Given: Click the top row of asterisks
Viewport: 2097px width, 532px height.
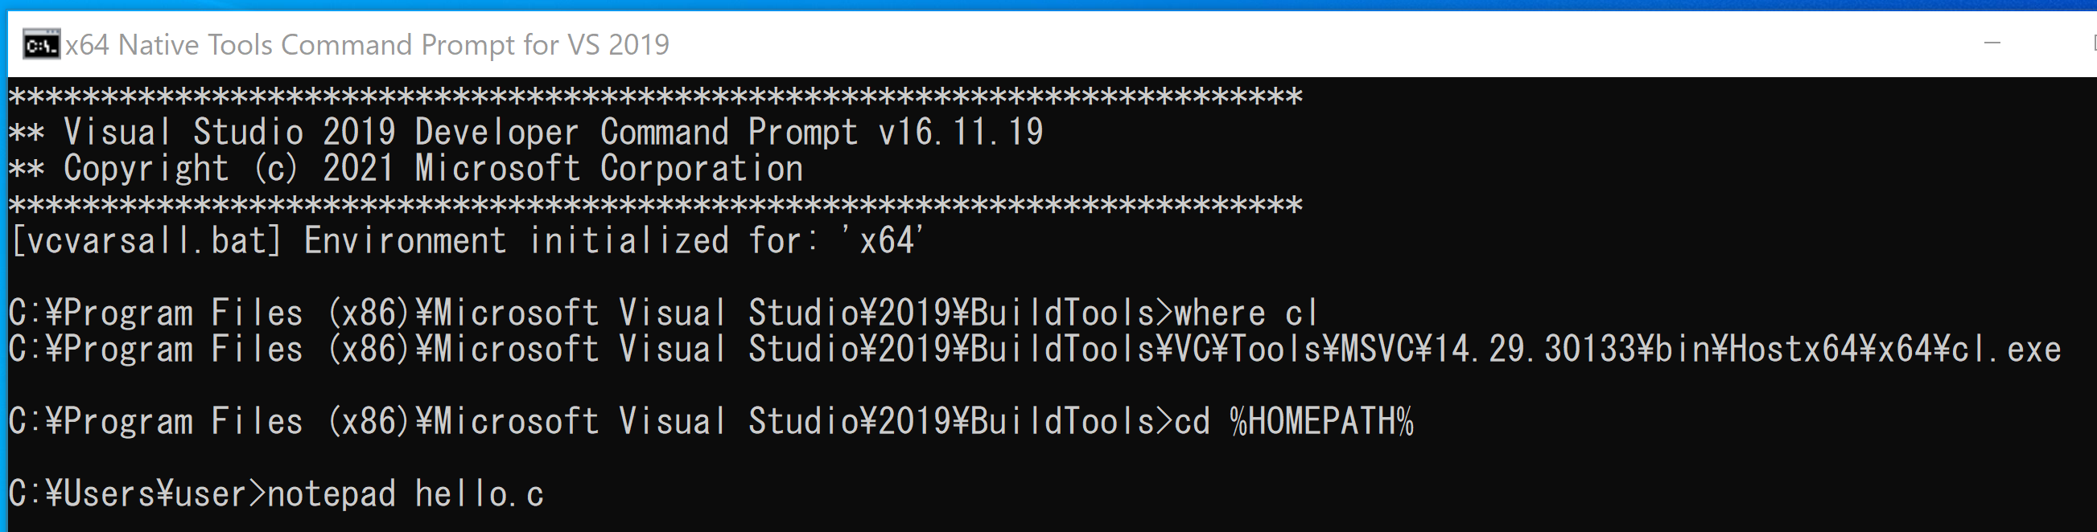Looking at the screenshot, I should pyautogui.click(x=655, y=96).
